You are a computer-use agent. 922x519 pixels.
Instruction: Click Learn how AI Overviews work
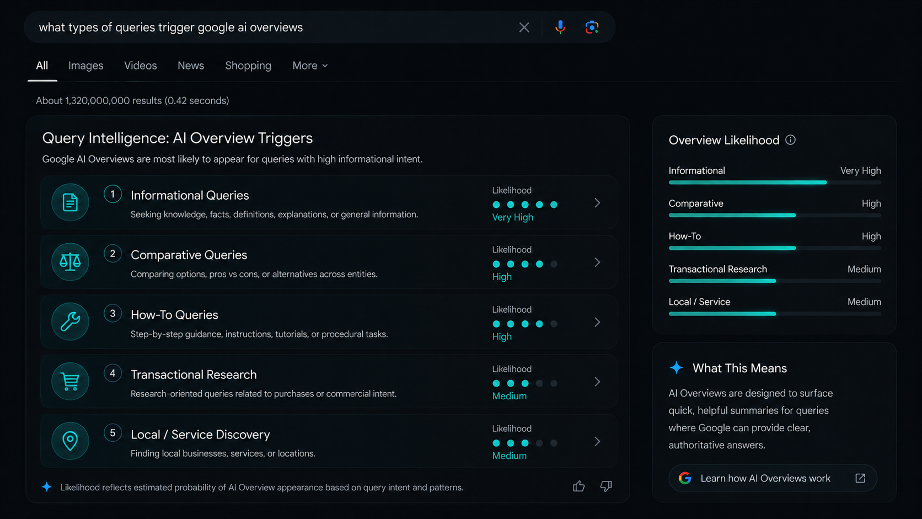tap(773, 478)
